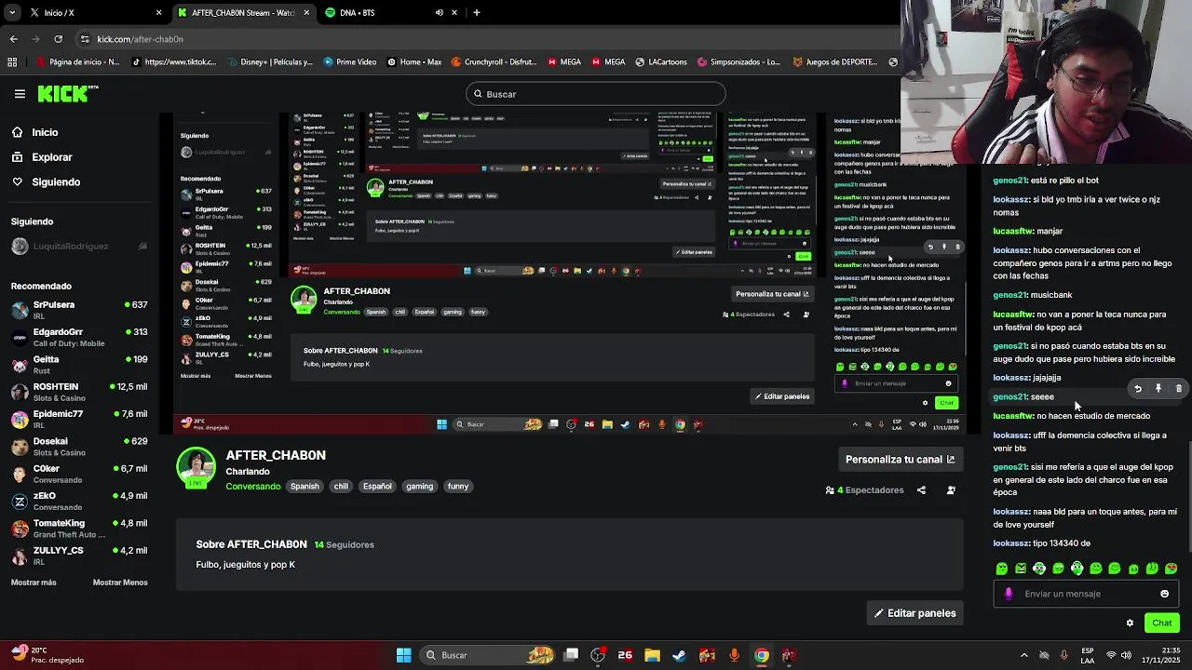
Task: Click the KICK logo
Action: (x=67, y=93)
